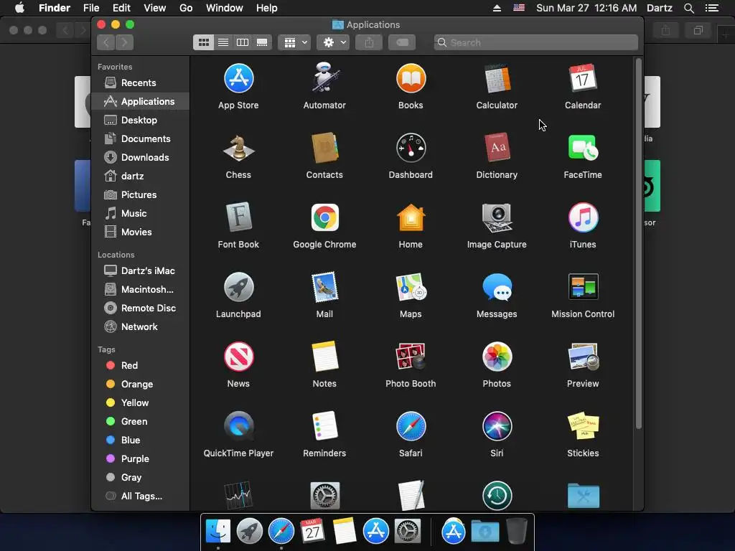Select the Maps app icon
This screenshot has height=551, width=735.
411,287
